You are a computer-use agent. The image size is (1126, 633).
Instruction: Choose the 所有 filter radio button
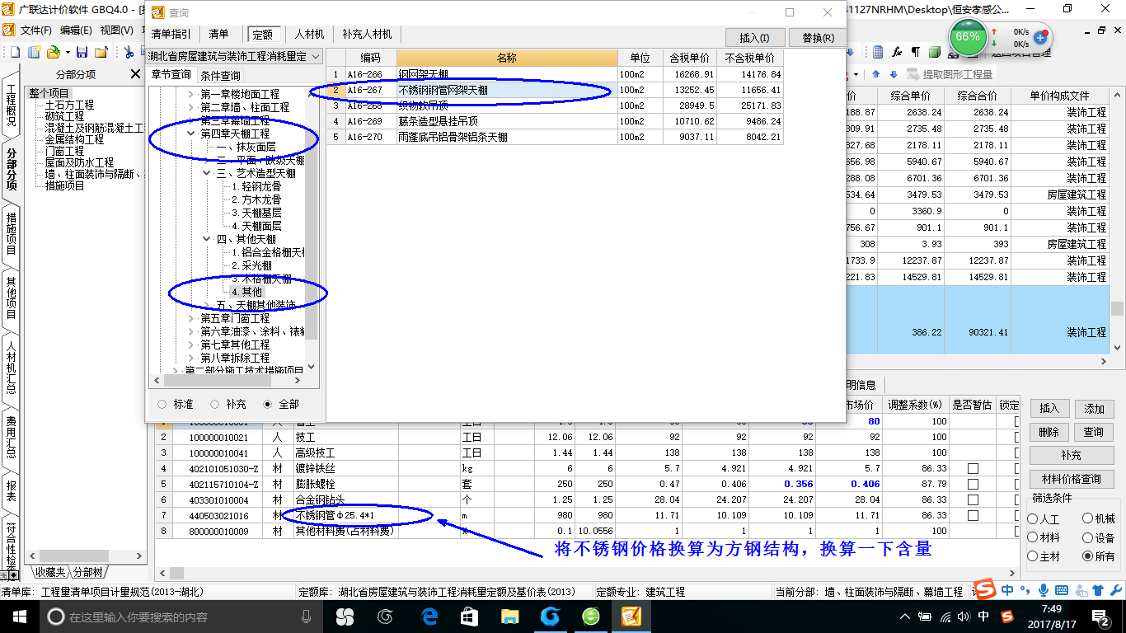click(1088, 556)
